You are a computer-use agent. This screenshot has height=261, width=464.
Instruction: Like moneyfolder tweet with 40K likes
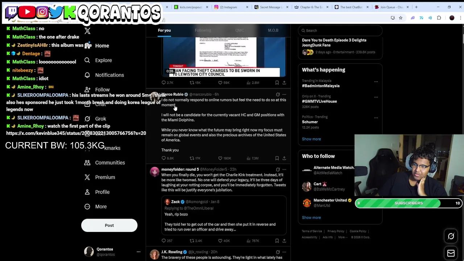coord(224,241)
